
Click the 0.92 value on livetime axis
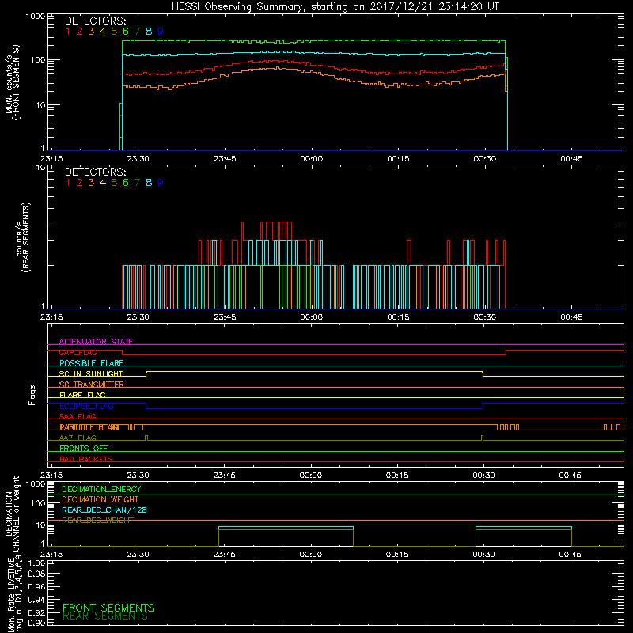tap(36, 612)
